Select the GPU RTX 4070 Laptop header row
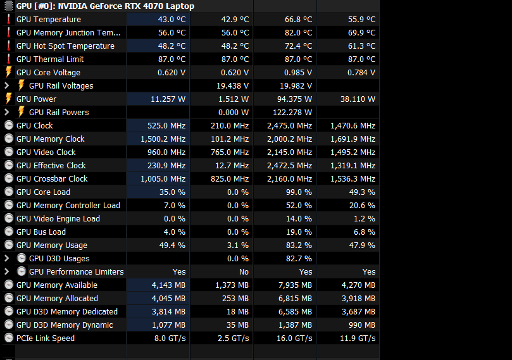The image size is (512, 360). 191,6
